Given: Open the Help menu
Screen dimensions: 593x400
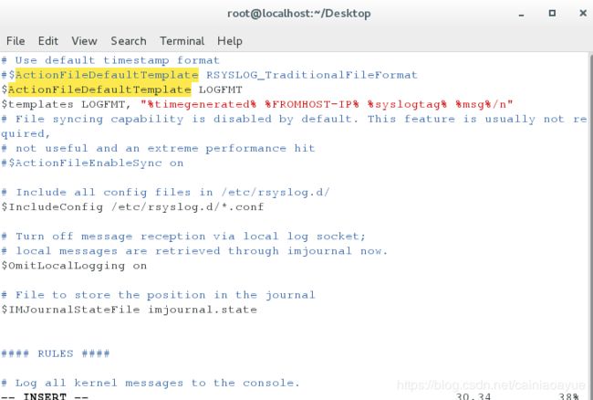Looking at the screenshot, I should pos(230,41).
